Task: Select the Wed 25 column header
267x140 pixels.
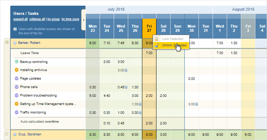Action: coord(121,28)
